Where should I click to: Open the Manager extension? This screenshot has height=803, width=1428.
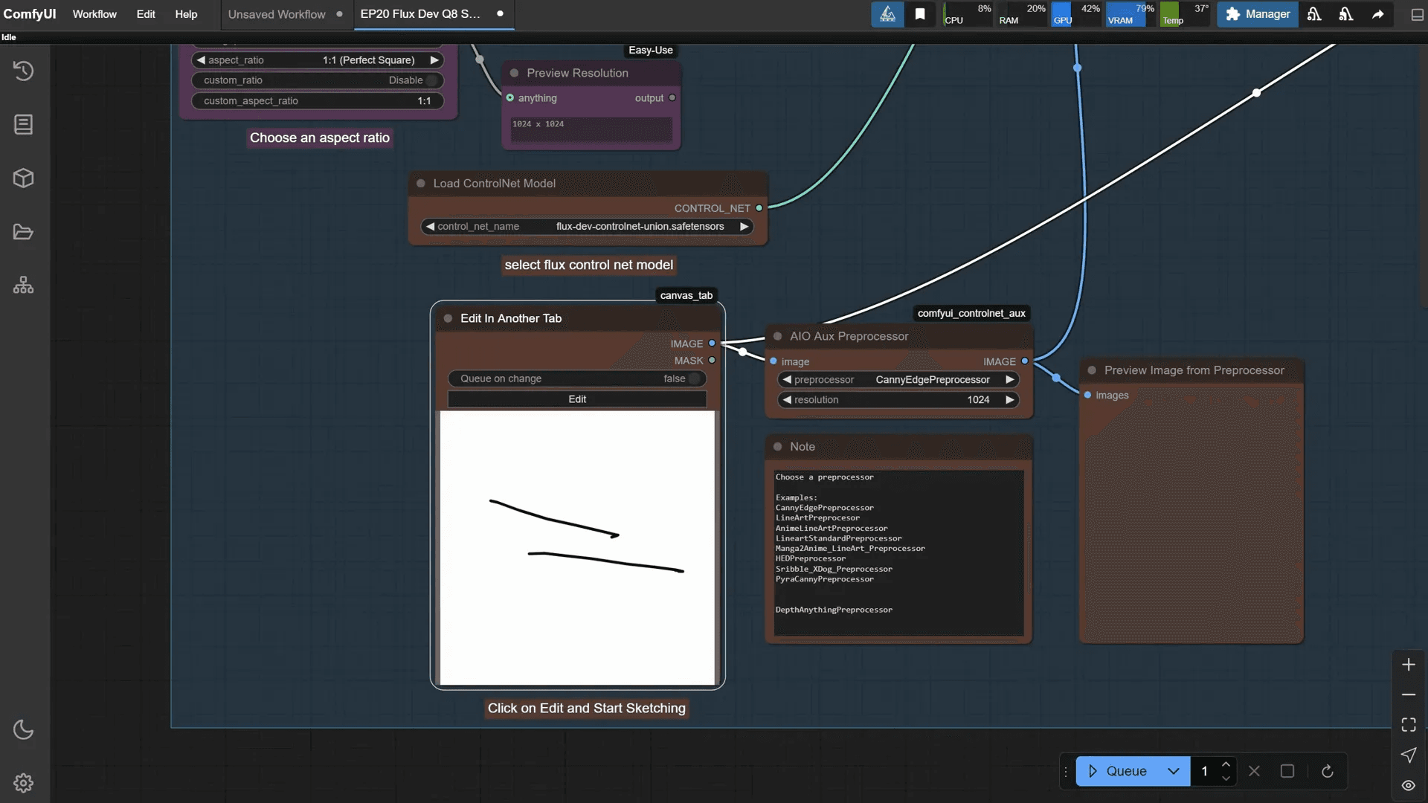[x=1258, y=14]
